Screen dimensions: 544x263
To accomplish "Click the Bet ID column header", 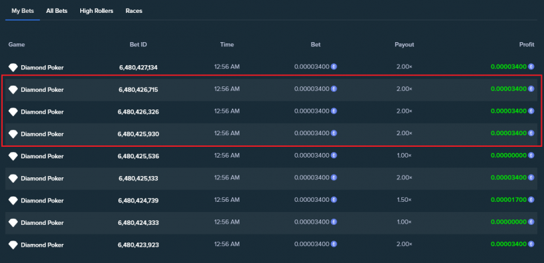I will point(139,44).
